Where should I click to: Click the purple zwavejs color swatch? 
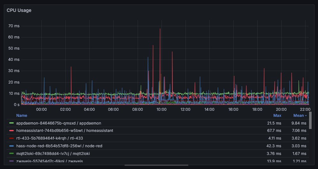[11, 161]
